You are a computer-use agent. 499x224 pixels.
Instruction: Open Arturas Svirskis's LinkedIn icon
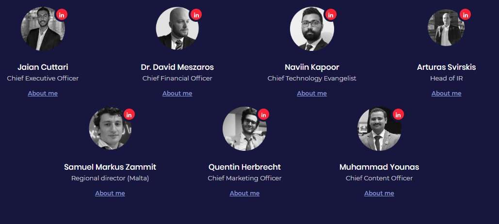tap(466, 15)
